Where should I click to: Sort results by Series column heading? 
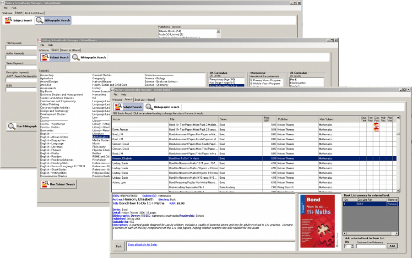click(x=241, y=119)
